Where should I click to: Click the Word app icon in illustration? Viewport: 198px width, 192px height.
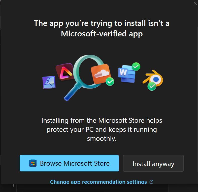point(127,74)
